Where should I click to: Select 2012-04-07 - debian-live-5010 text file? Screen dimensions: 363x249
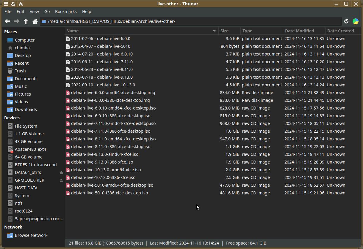pyautogui.click(x=101, y=46)
